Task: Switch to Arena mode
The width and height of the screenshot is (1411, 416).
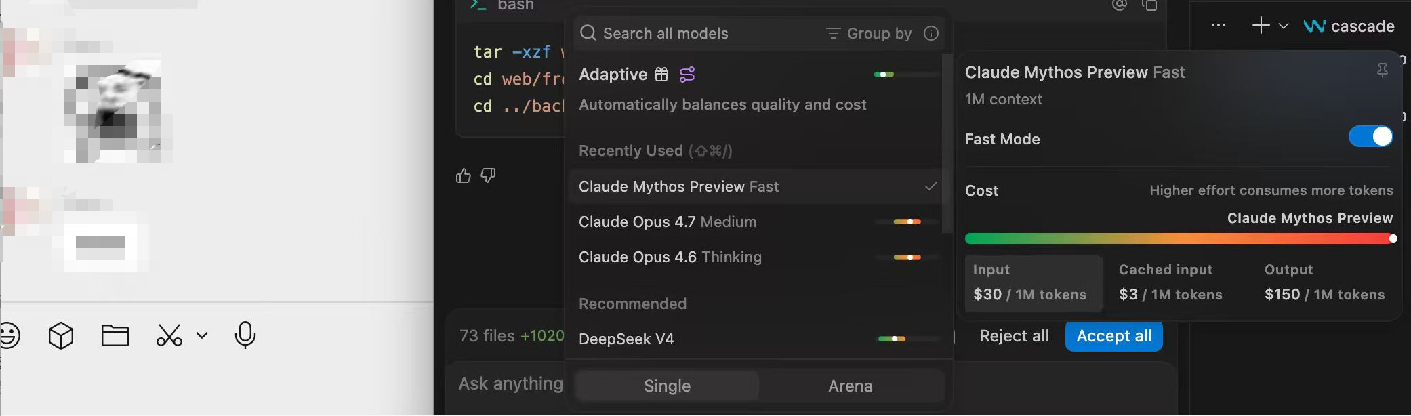Action: pos(851,386)
